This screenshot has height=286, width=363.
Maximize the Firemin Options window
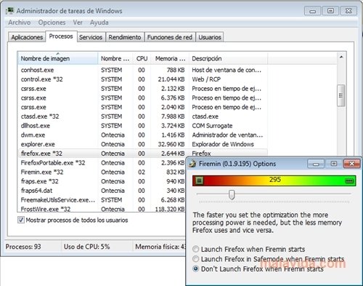tap(334, 164)
